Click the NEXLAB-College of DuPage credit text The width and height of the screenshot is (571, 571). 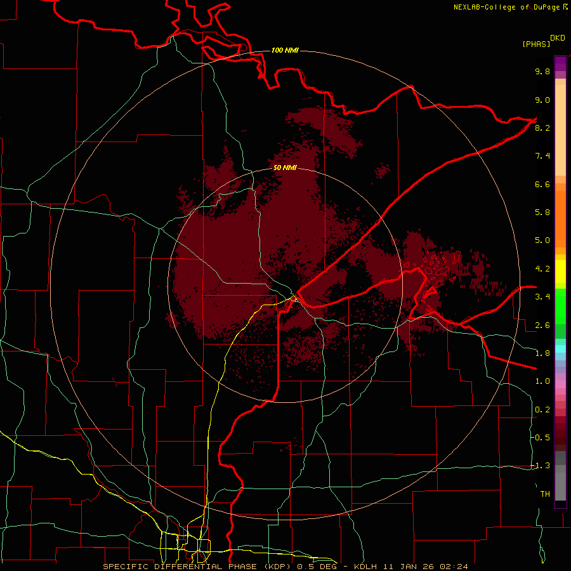(506, 7)
